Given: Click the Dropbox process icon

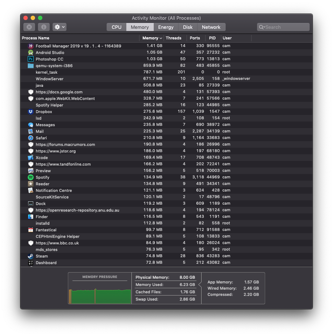Looking at the screenshot, I should pyautogui.click(x=31, y=112).
